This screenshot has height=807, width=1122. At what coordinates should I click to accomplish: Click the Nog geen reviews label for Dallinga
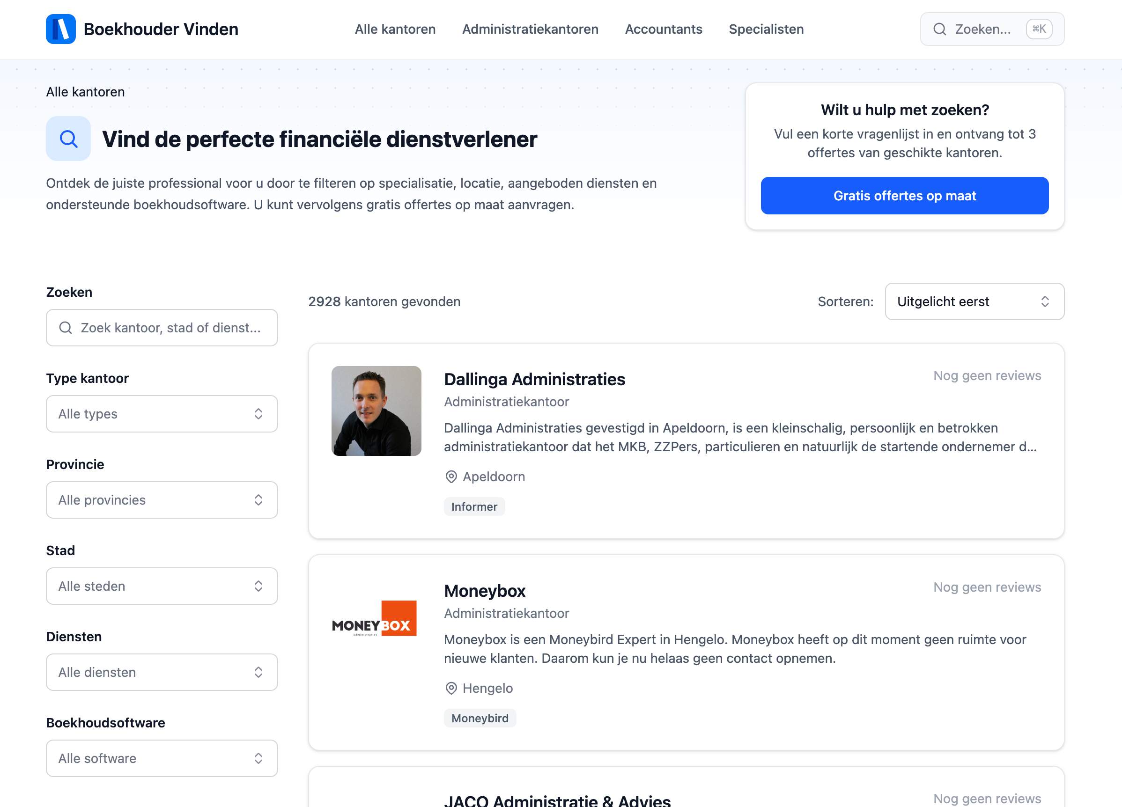tap(987, 375)
